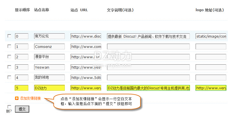Edit the highlighted logo URL field for DZ动力
The height and width of the screenshot is (116, 228).
[x=211, y=88]
